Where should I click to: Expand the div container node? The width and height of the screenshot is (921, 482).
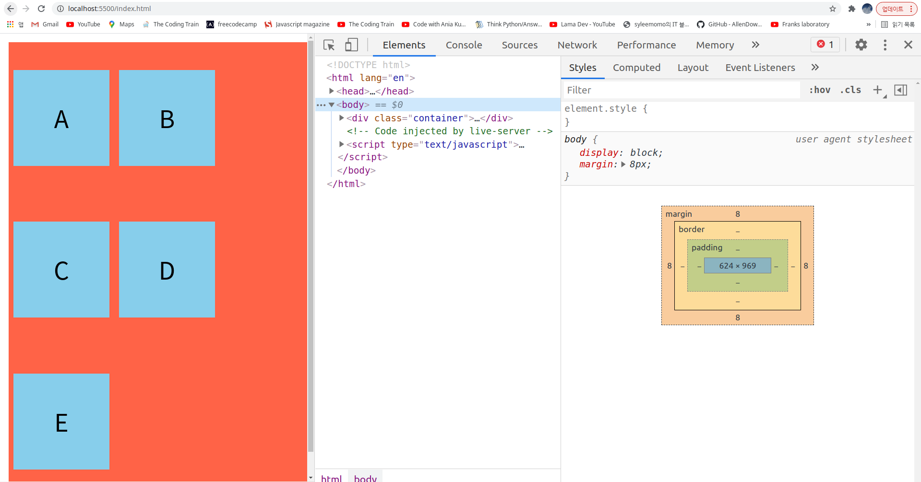341,118
